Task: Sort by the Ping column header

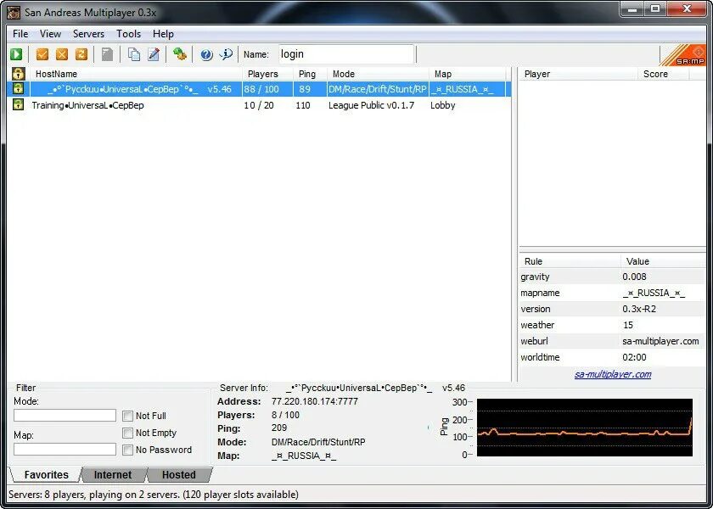Action: coord(310,74)
